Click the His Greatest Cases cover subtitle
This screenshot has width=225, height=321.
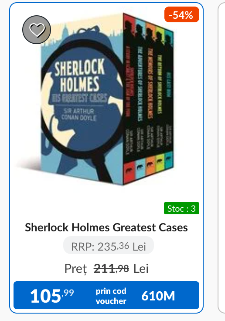click(x=80, y=98)
